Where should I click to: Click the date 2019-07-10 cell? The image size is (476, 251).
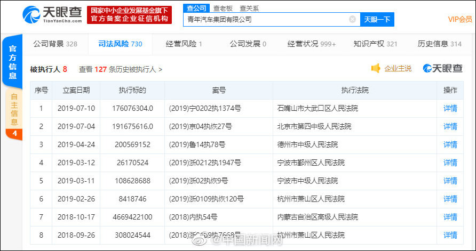(76, 108)
